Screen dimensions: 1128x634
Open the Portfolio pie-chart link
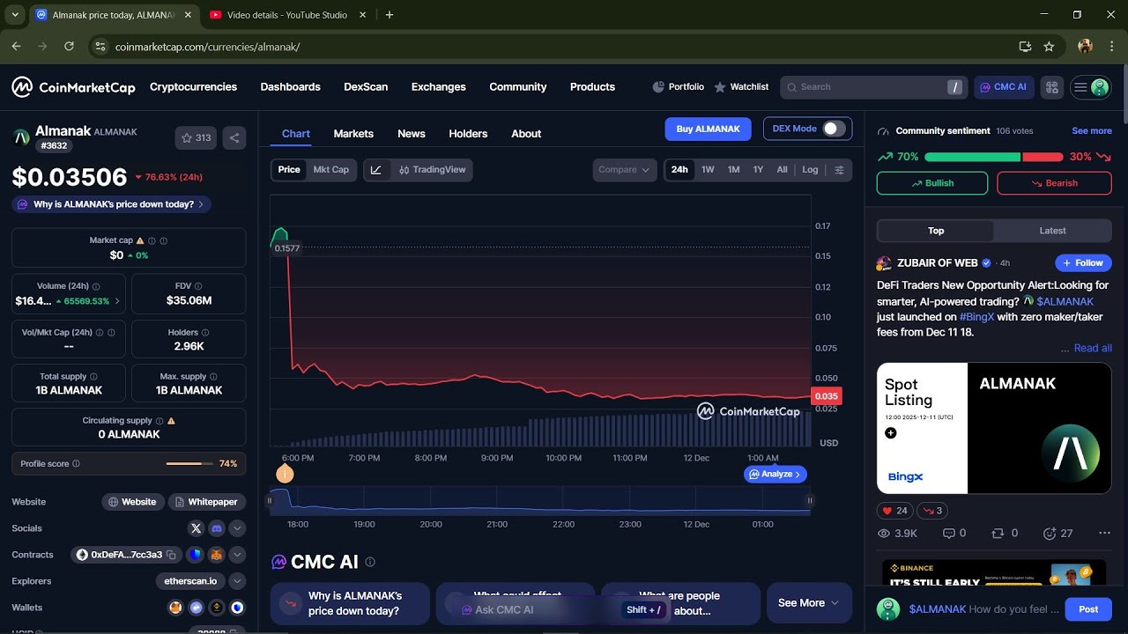click(x=678, y=87)
